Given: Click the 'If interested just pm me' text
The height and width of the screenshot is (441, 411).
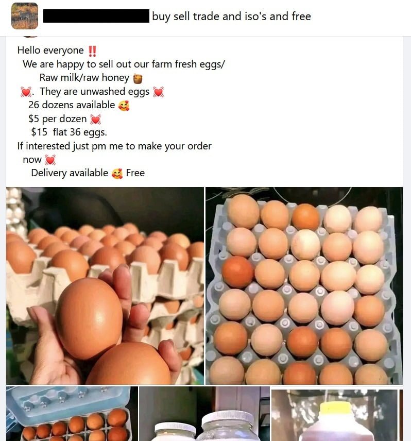Looking at the screenshot, I should [x=114, y=146].
